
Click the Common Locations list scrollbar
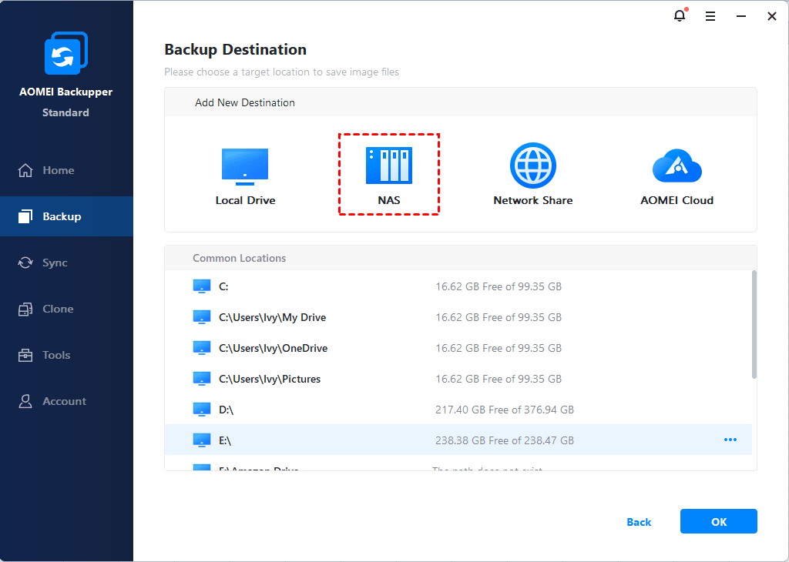pos(754,323)
